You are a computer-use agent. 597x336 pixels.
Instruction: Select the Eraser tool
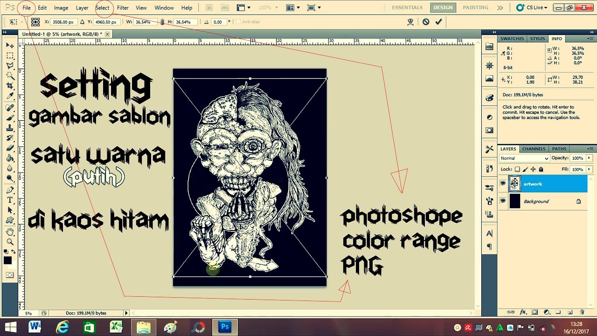(x=10, y=148)
